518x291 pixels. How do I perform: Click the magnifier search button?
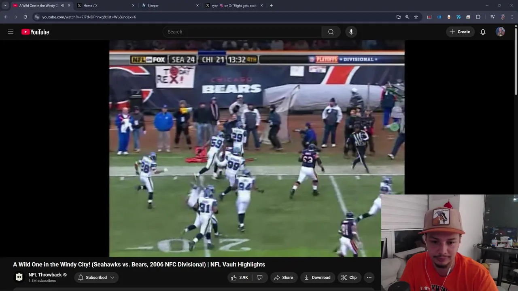(331, 32)
